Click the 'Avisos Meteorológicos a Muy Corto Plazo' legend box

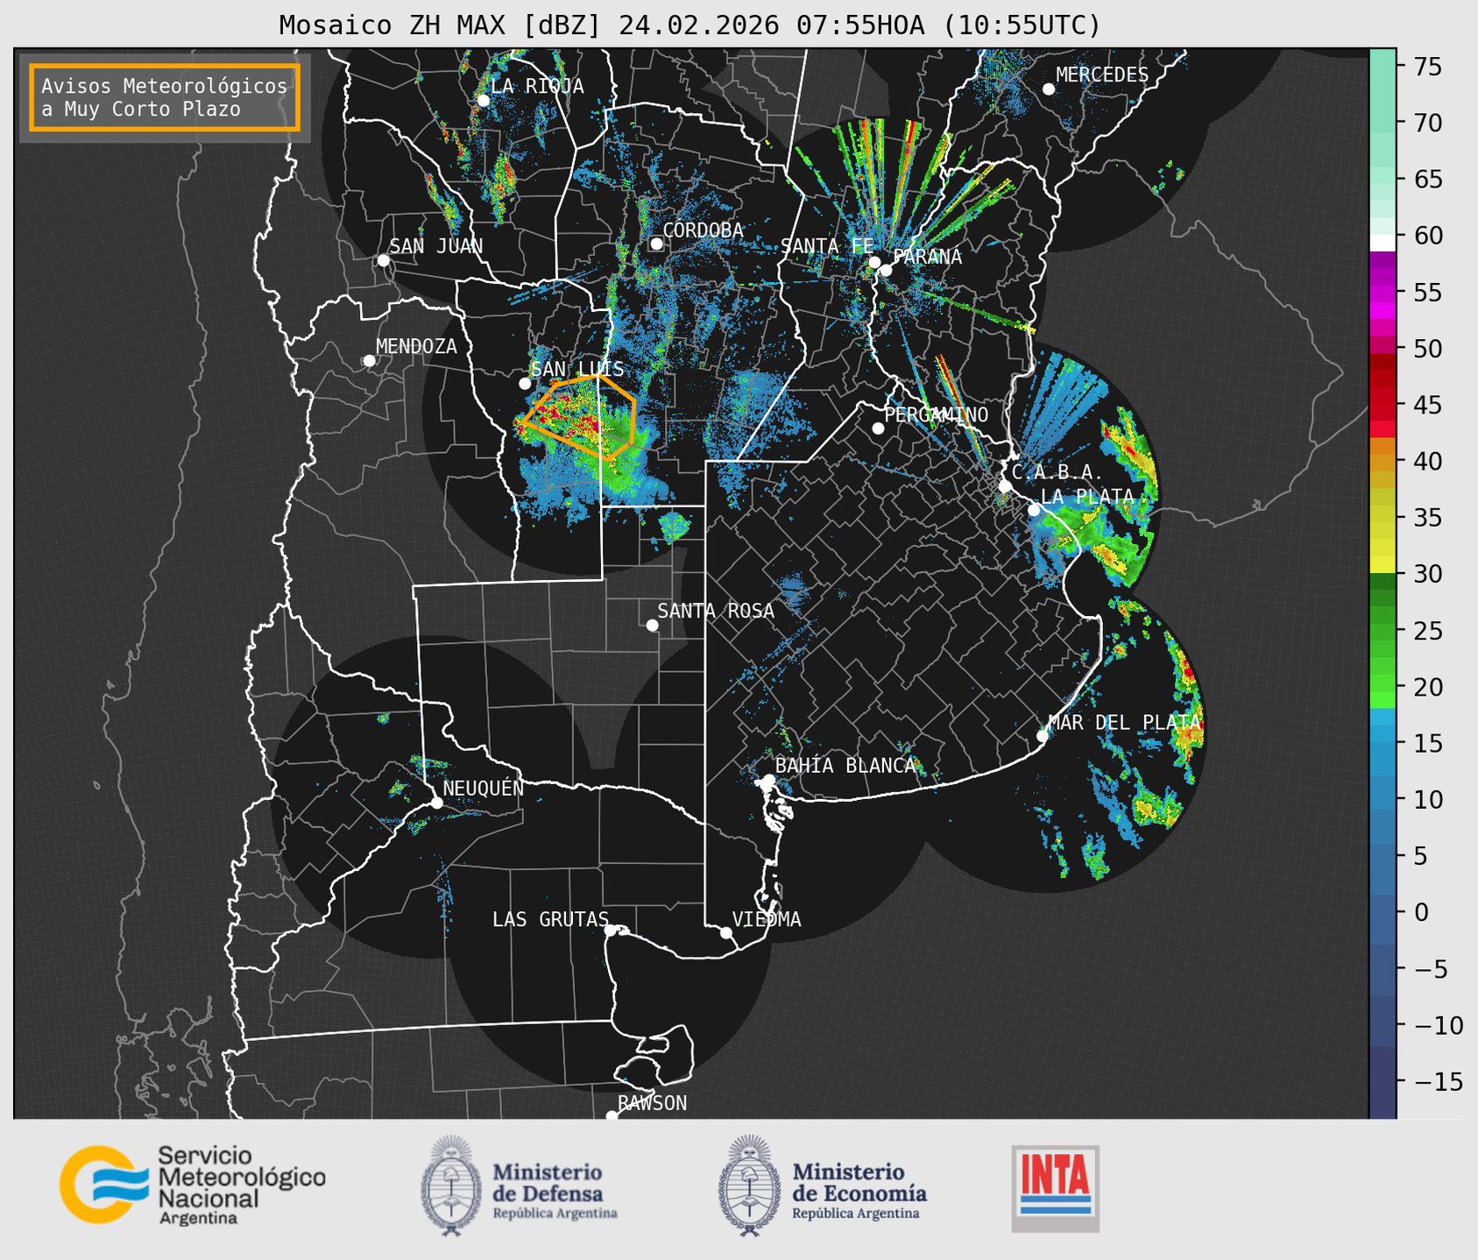coord(165,97)
